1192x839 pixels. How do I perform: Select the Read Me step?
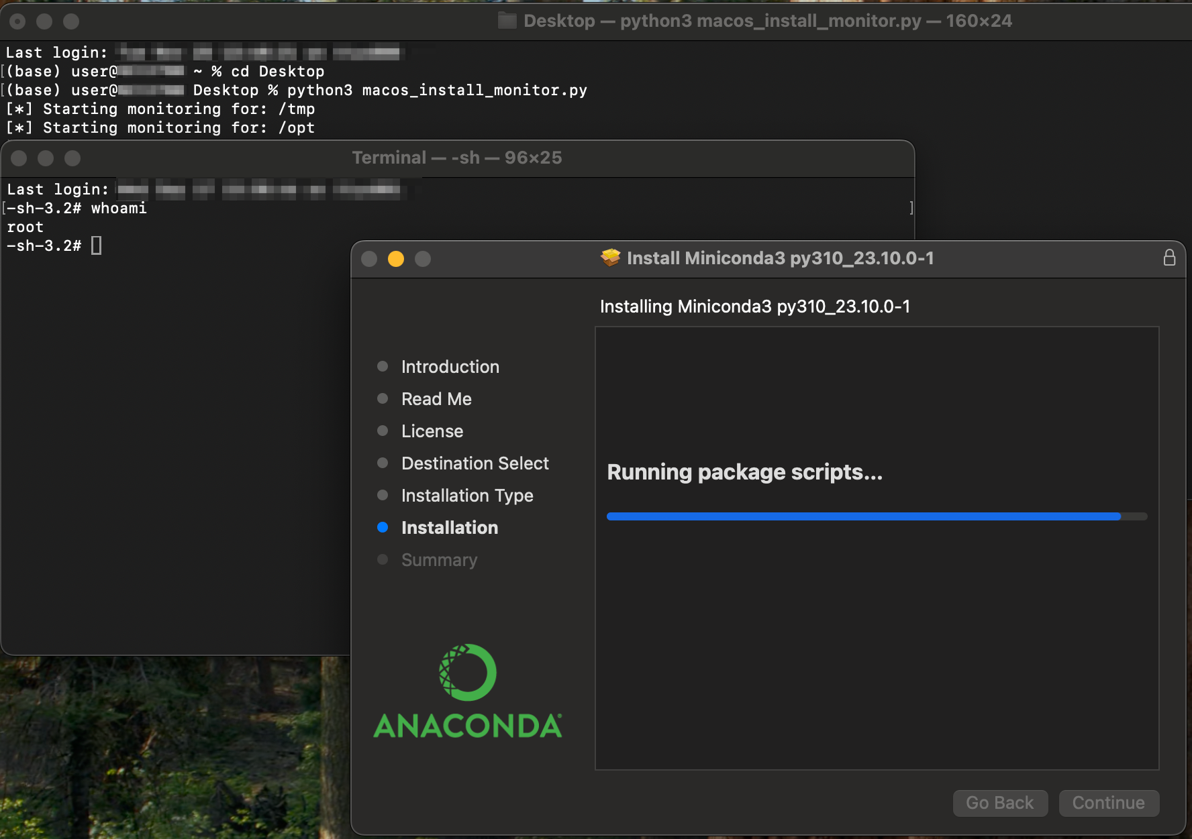tap(436, 399)
